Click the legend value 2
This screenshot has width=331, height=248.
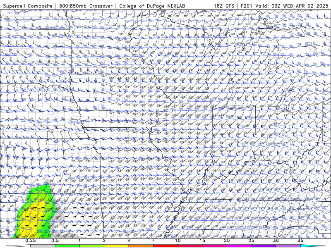click(104, 241)
